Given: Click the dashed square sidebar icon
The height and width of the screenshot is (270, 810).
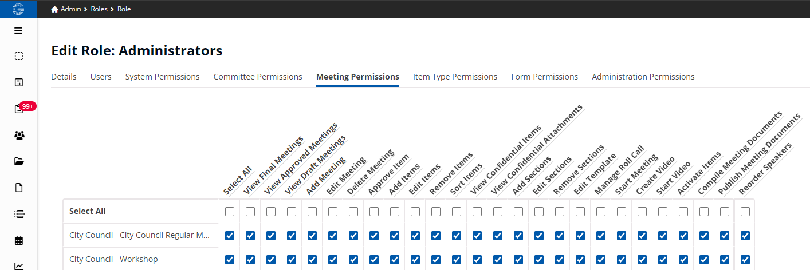Looking at the screenshot, I should (x=19, y=56).
